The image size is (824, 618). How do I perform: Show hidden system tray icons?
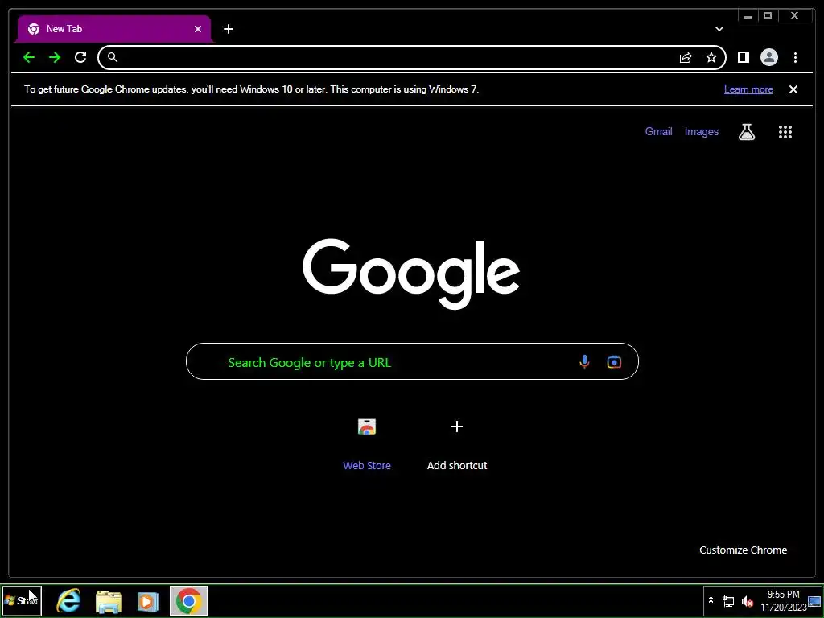(x=711, y=600)
